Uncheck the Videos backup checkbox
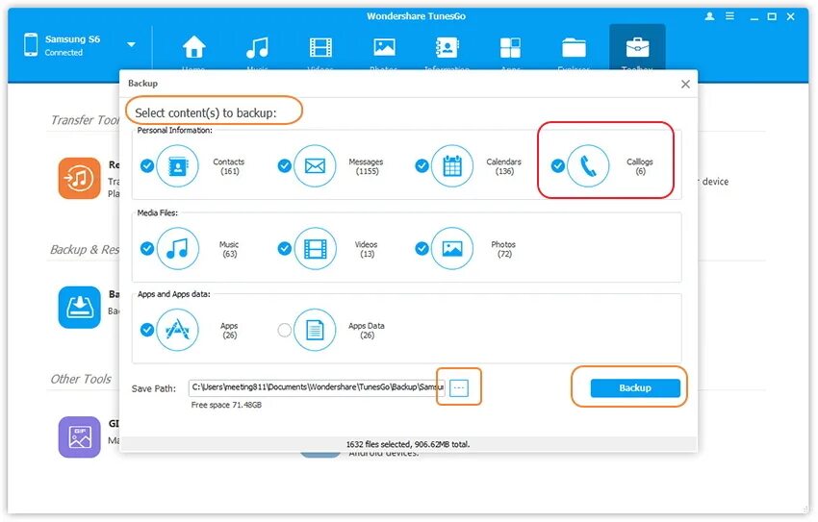This screenshot has width=818, height=522. (x=284, y=248)
